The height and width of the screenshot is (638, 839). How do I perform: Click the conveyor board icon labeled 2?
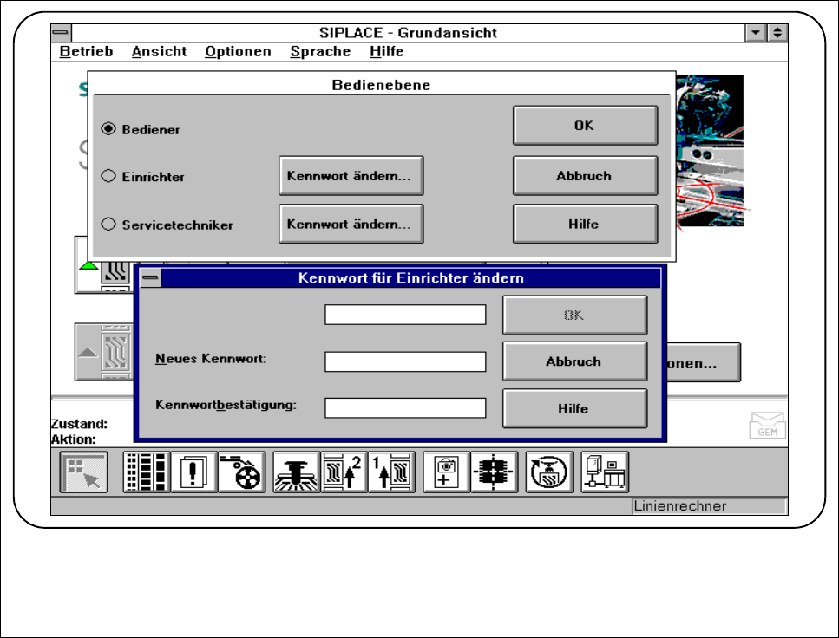pyautogui.click(x=344, y=472)
